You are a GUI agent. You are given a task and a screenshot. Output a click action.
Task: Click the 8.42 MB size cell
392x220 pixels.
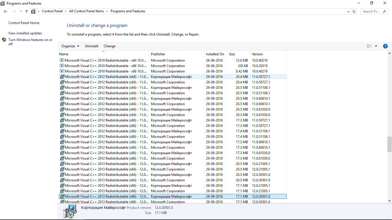pos(242,71)
